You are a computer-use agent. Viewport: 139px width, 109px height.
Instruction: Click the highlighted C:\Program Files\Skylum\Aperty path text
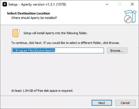(x=33, y=50)
